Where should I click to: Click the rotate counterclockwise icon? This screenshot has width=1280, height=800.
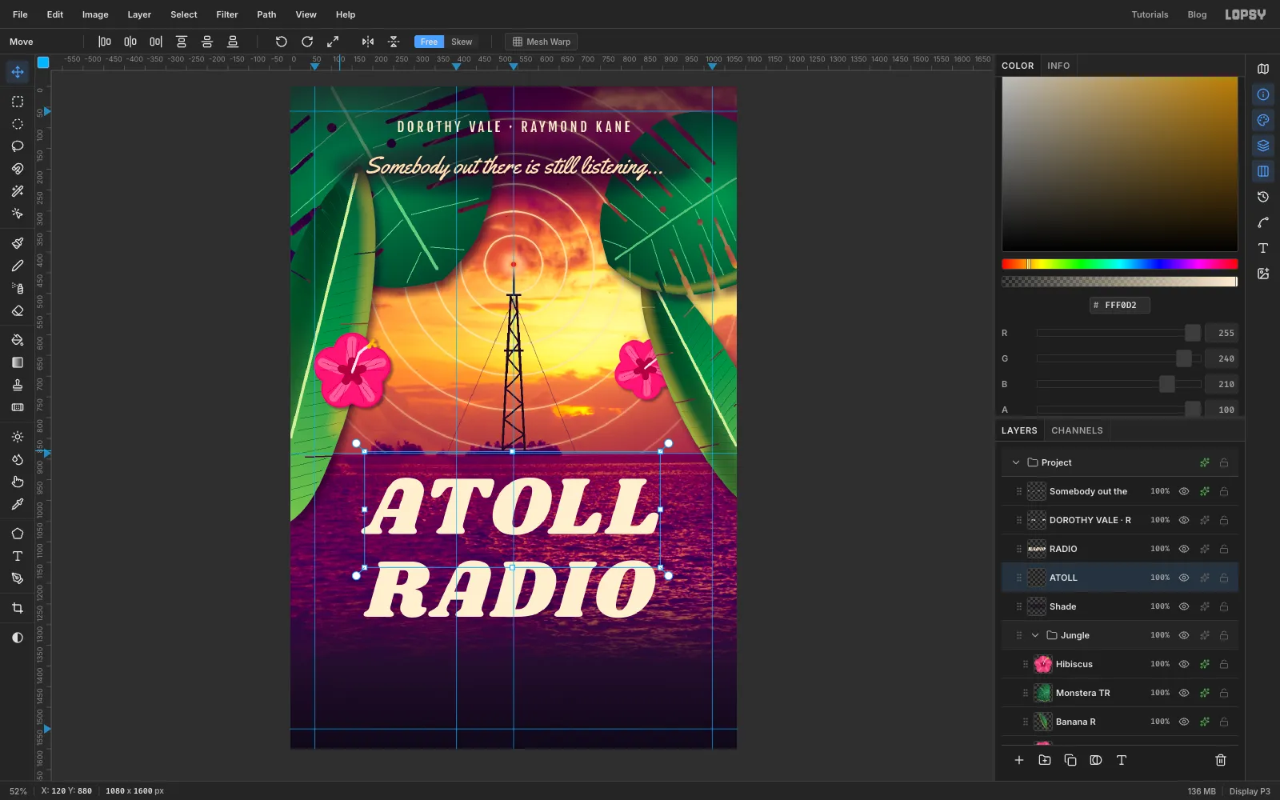[282, 42]
